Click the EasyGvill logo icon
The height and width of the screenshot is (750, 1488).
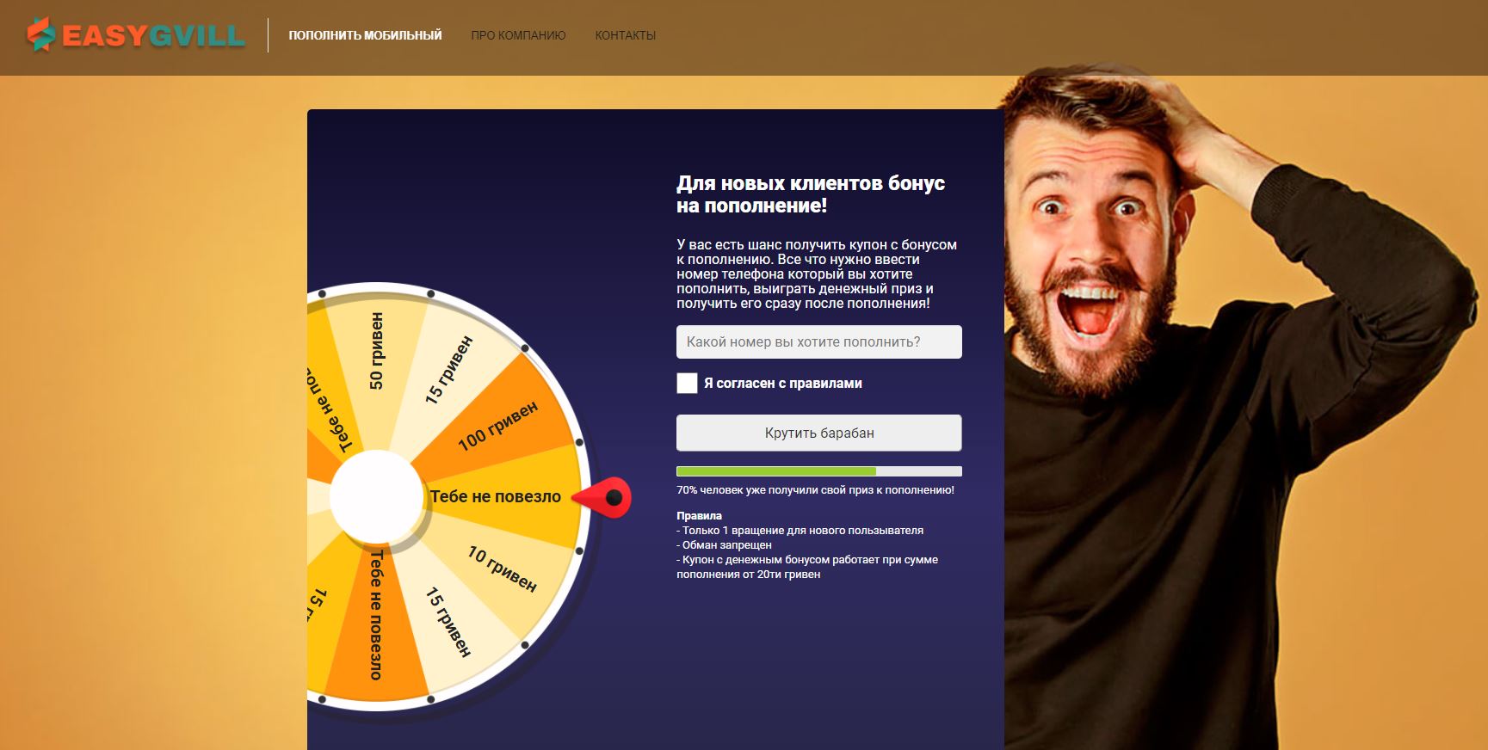[x=40, y=34]
